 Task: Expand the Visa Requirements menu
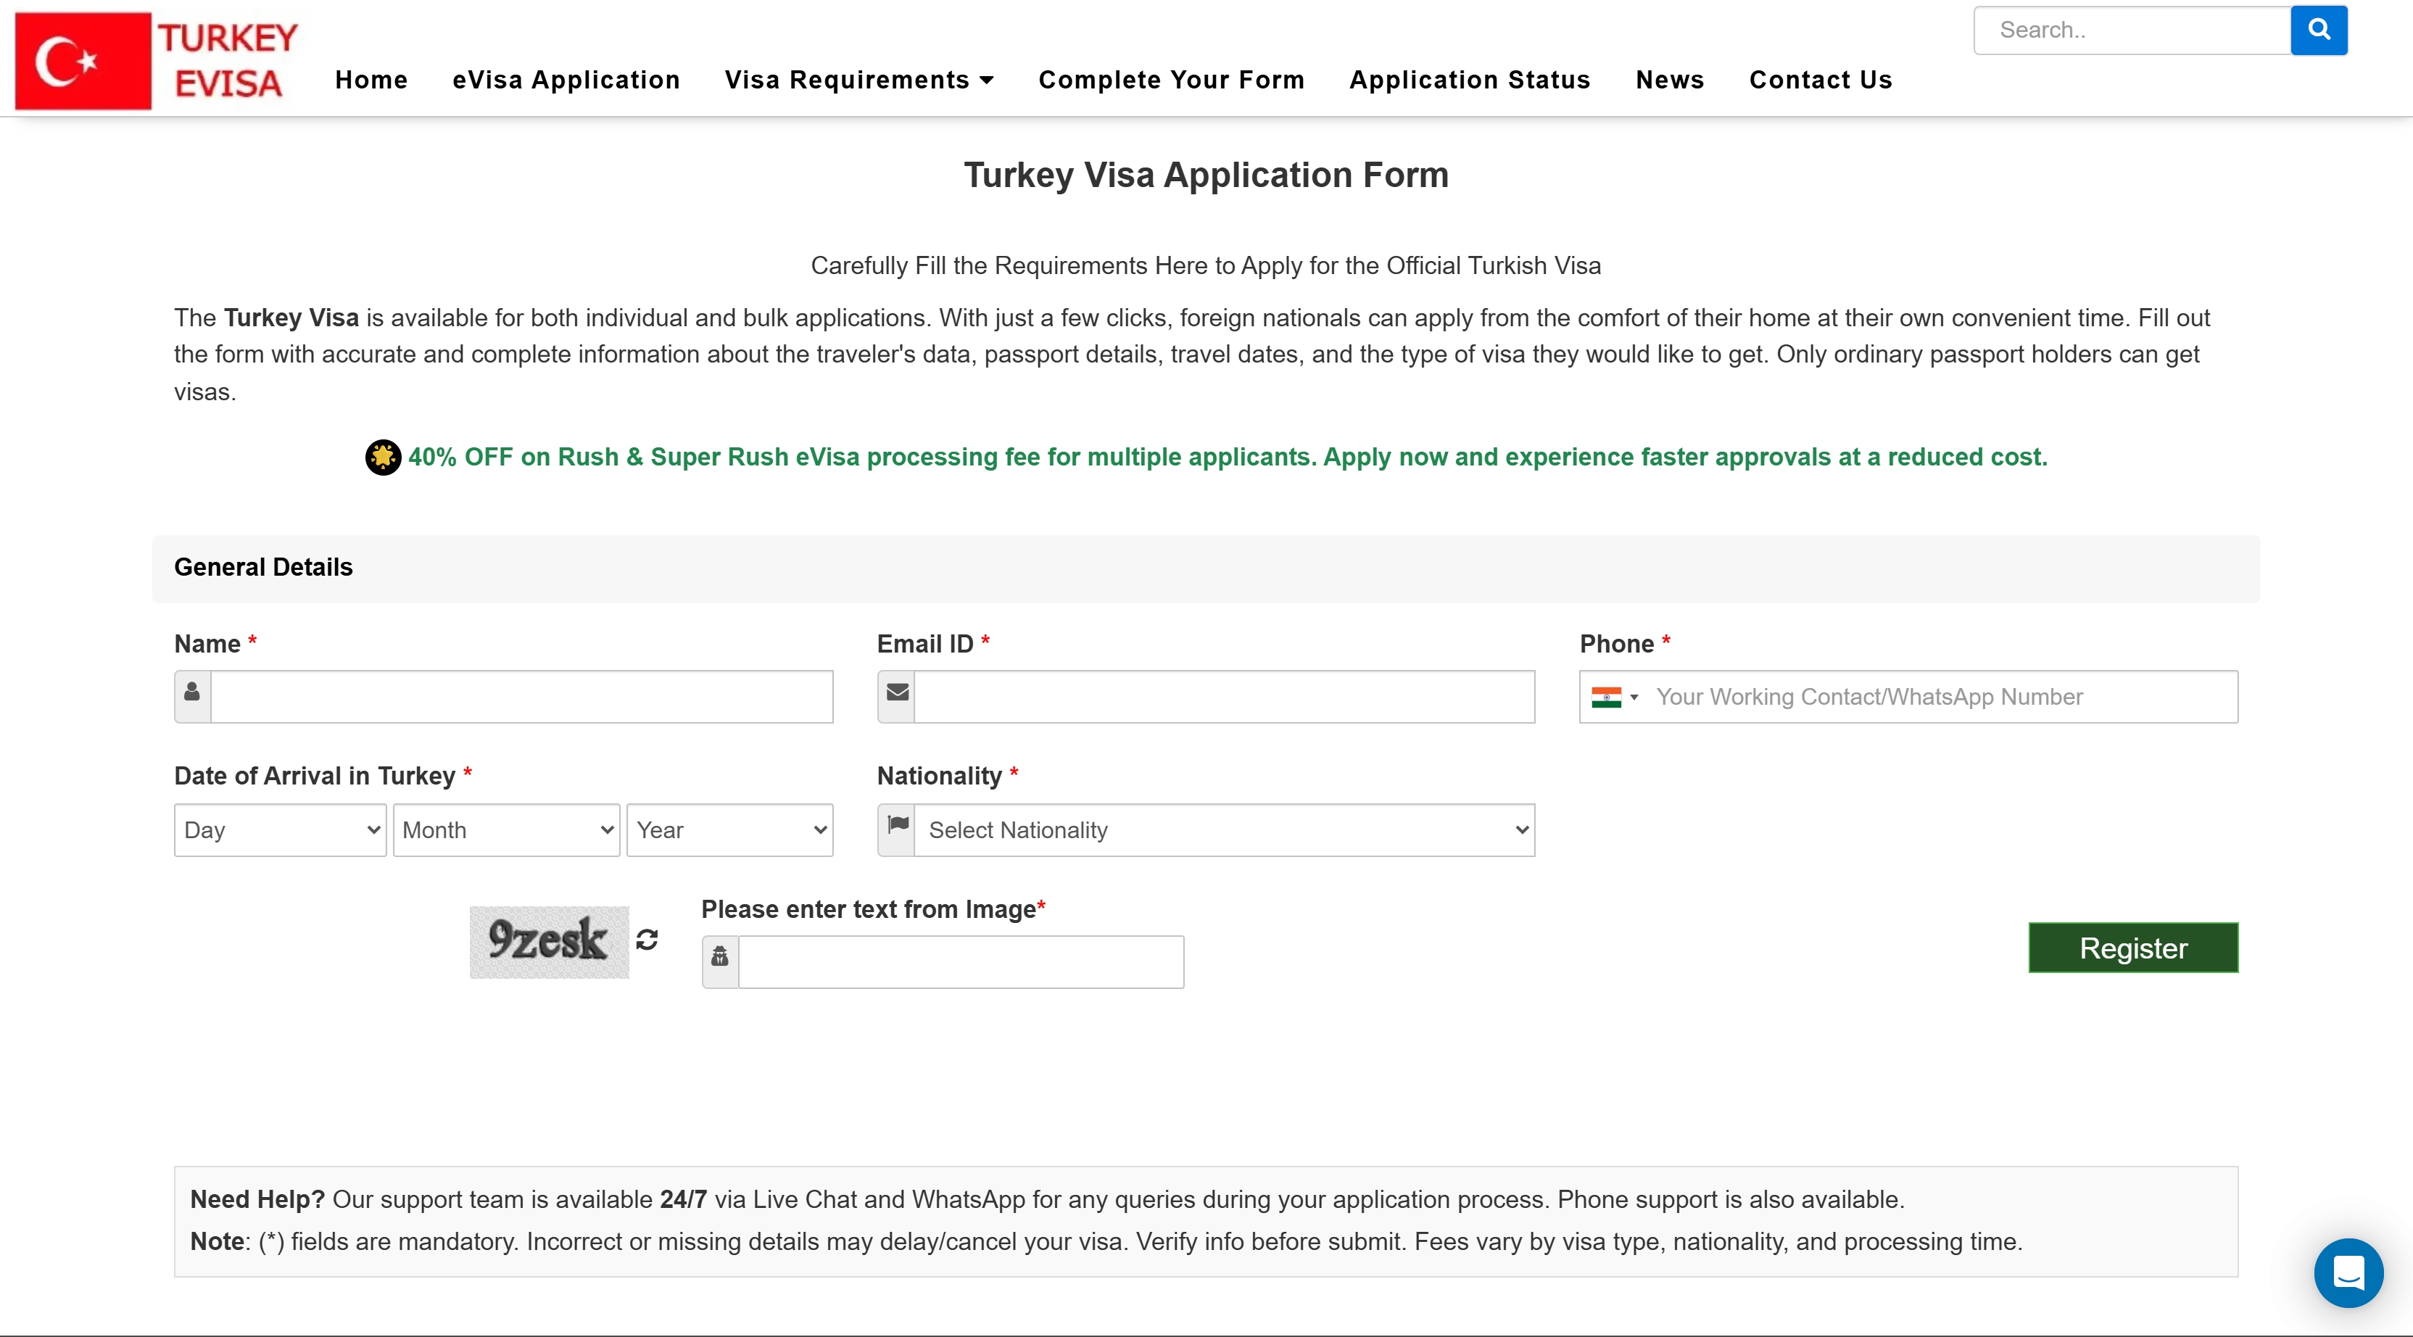coord(858,80)
